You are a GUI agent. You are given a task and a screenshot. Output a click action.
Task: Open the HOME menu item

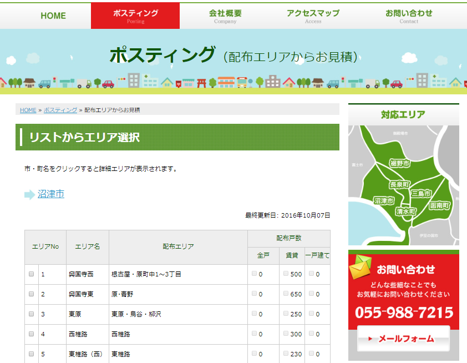tap(53, 16)
